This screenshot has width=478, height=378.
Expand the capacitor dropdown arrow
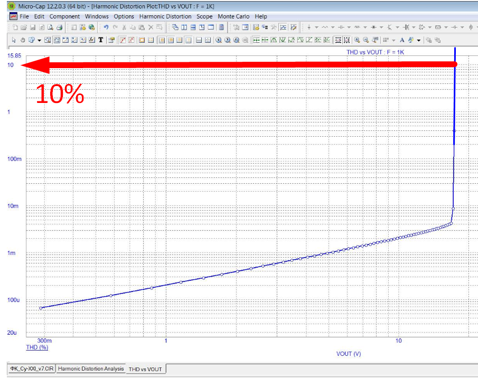[x=349, y=27]
